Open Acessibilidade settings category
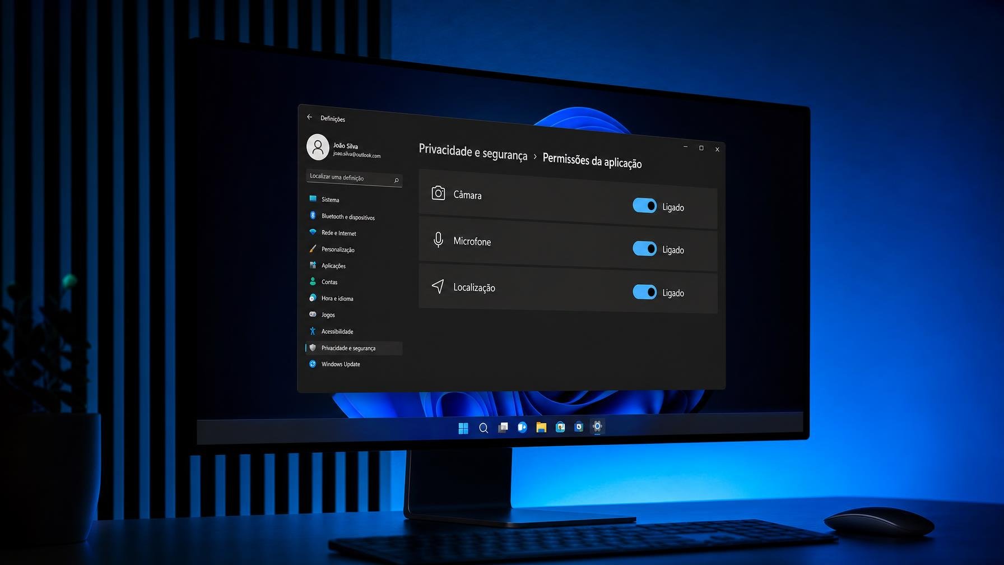 [x=354, y=331]
